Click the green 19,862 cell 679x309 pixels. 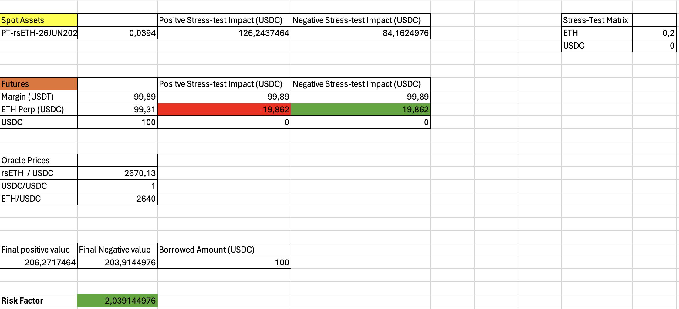[360, 109]
